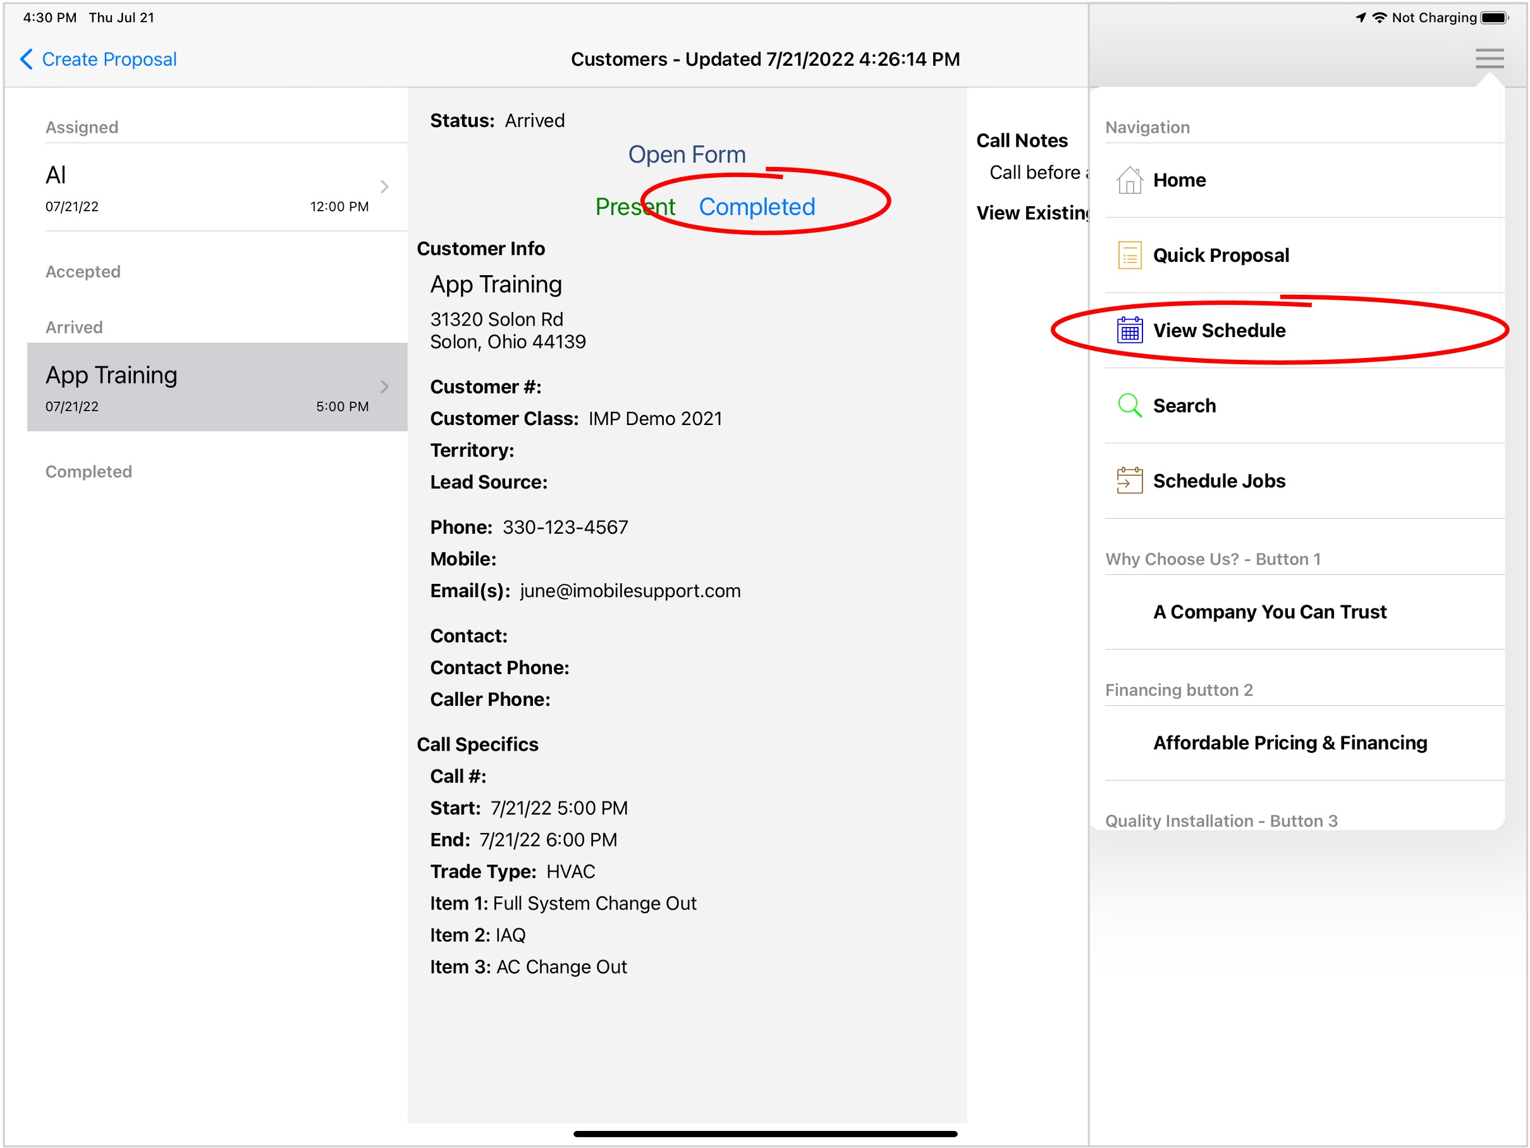Screen dimensions: 1530x1148
Task: Tap Item 2 IAQ entry
Action: click(x=478, y=935)
